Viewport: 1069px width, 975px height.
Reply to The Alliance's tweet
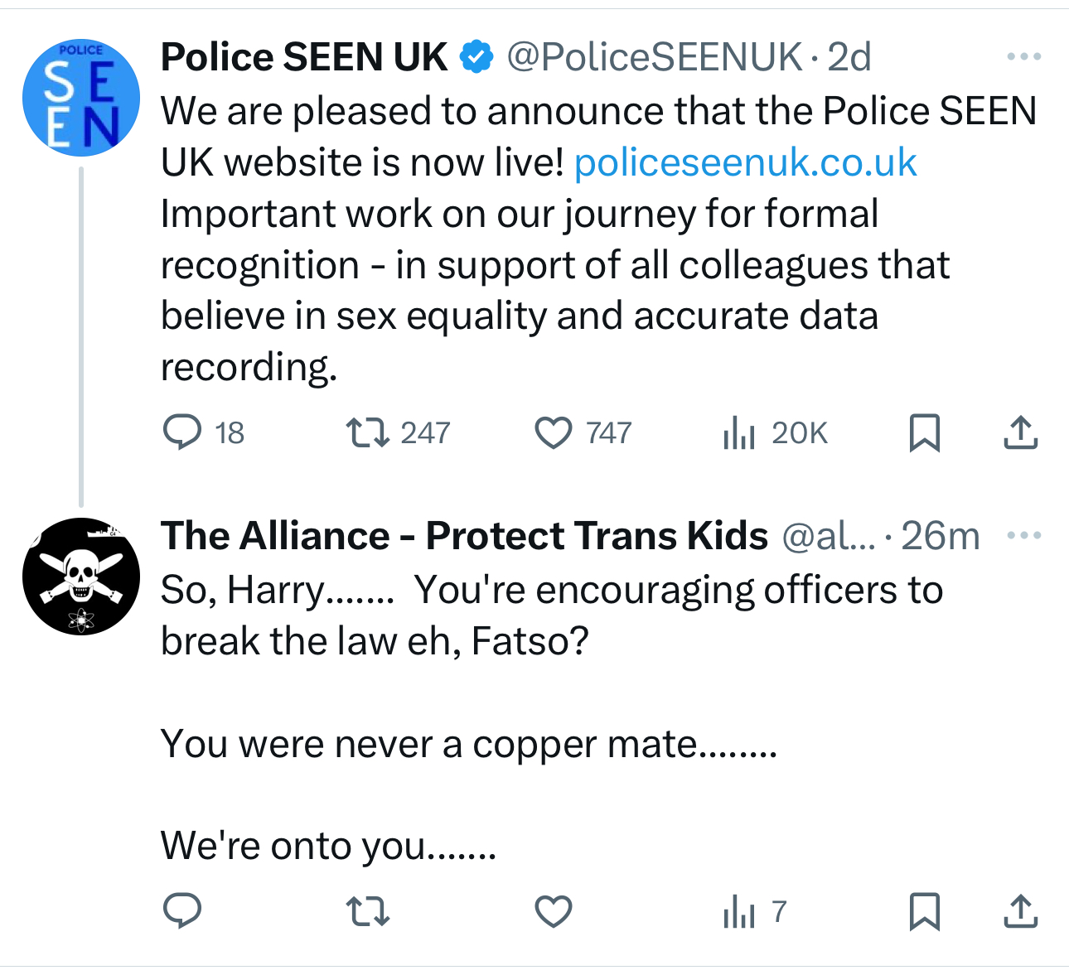point(182,911)
